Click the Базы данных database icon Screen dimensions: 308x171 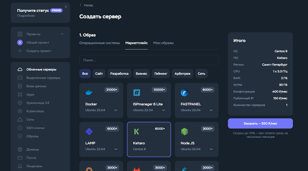pyautogui.click(x=20, y=86)
